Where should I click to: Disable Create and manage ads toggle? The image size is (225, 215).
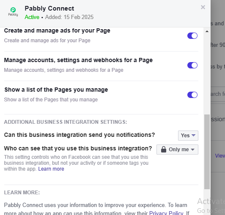tap(192, 35)
